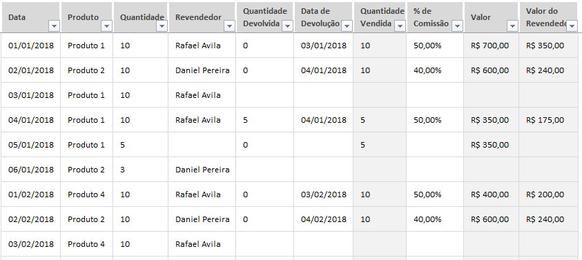Select the cell with date 01/01/2018
The image size is (582, 260).
[30, 46]
